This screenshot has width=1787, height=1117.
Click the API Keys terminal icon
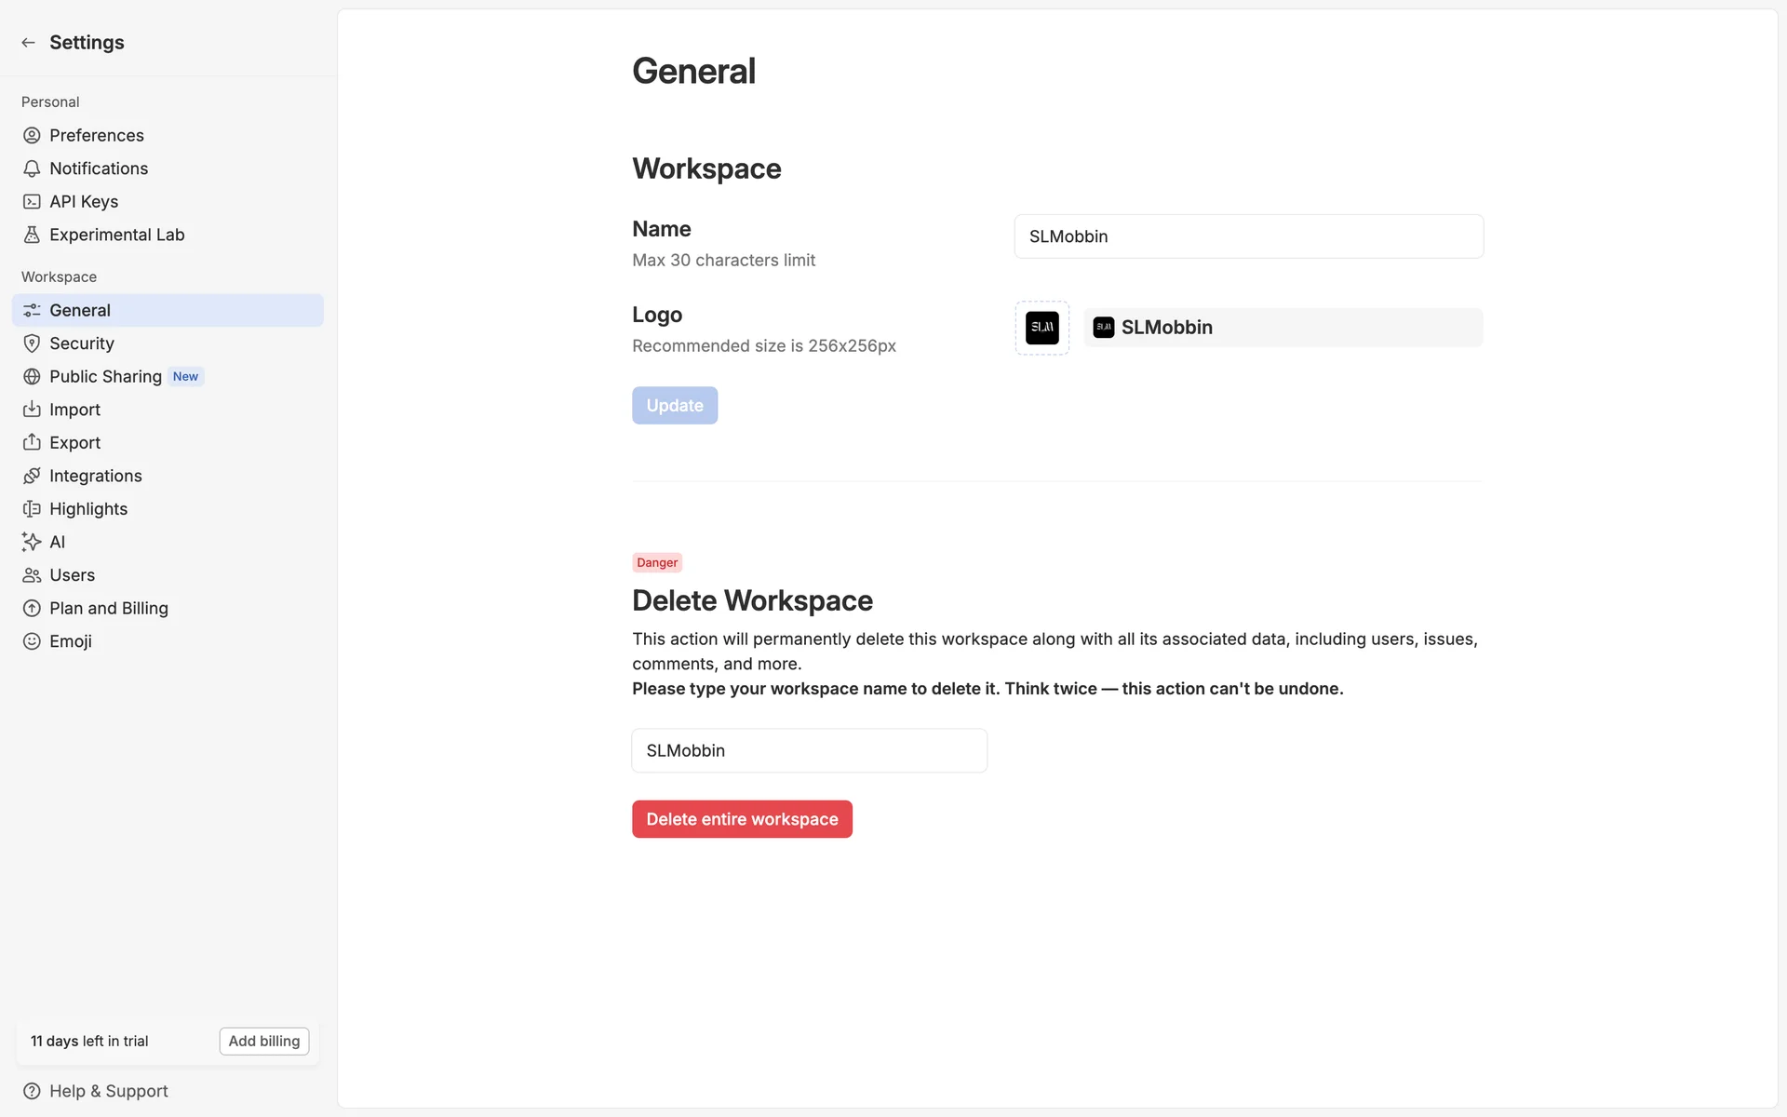(32, 202)
